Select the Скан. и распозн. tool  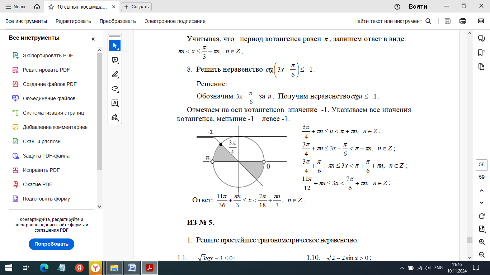coord(42,141)
